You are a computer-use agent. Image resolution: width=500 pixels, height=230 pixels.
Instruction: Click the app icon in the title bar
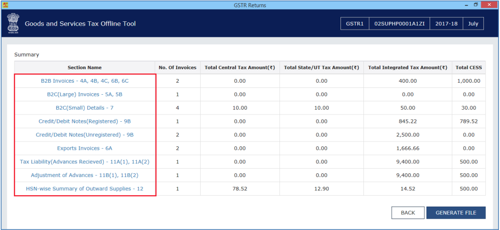click(5, 5)
